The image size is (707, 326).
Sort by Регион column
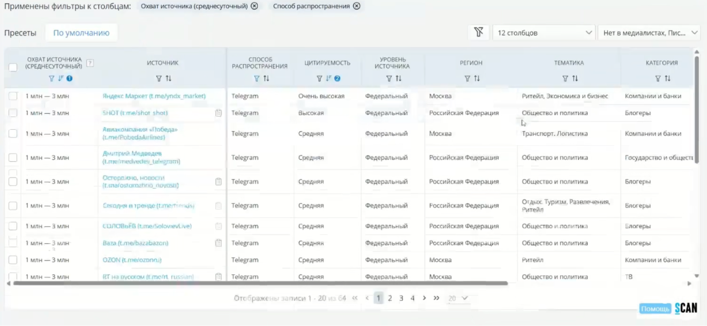477,79
